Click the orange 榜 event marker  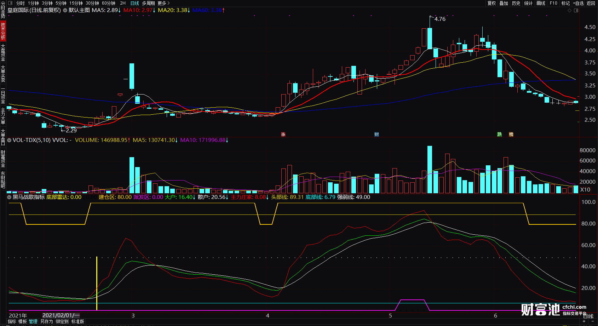tap(511, 135)
